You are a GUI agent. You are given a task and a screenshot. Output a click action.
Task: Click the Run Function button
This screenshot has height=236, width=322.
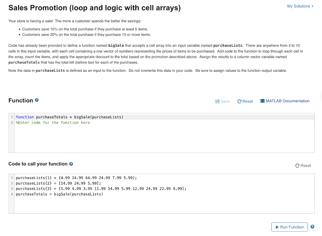(290, 227)
